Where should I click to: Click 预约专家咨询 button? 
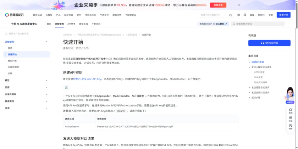click(x=269, y=43)
